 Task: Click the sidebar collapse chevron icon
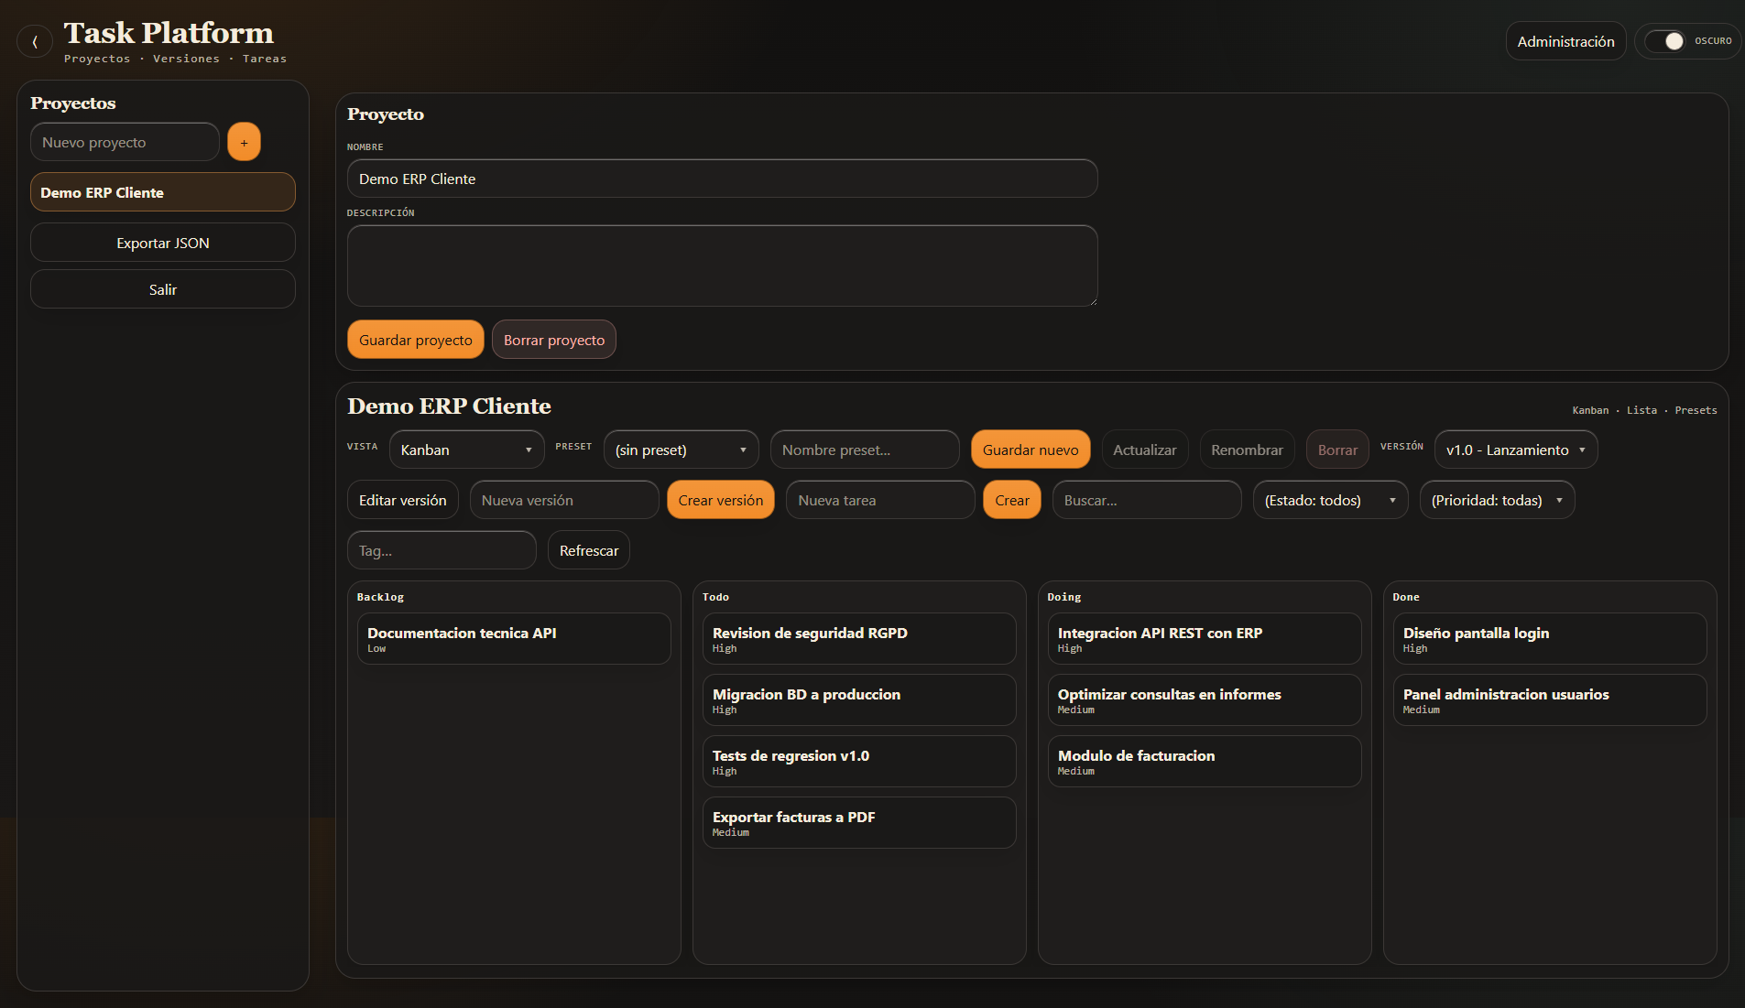34,41
